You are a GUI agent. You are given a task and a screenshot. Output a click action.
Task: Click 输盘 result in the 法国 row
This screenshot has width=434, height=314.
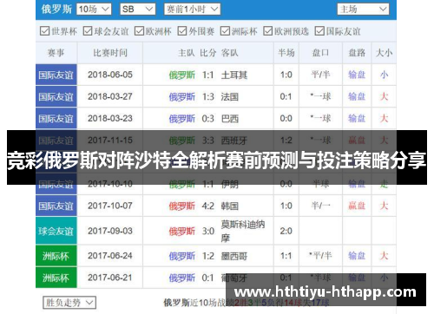tap(357, 96)
